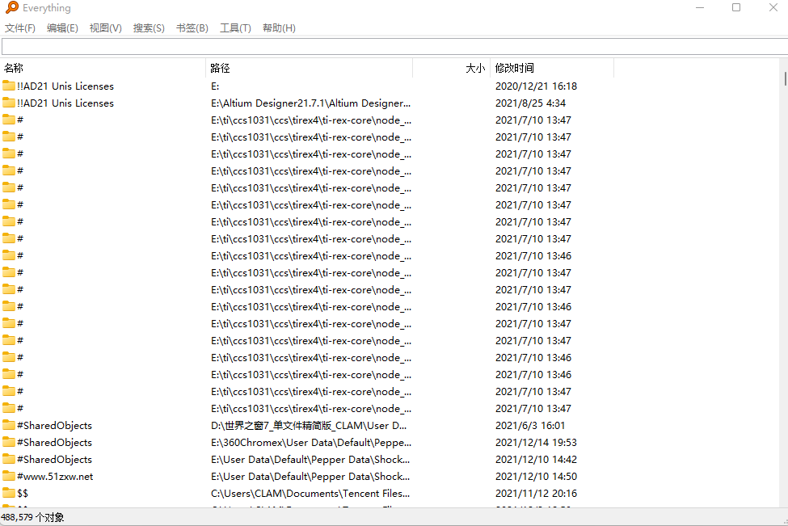Click folder icon of #www.51zxw.net
This screenshot has height=526, width=788.
9,476
